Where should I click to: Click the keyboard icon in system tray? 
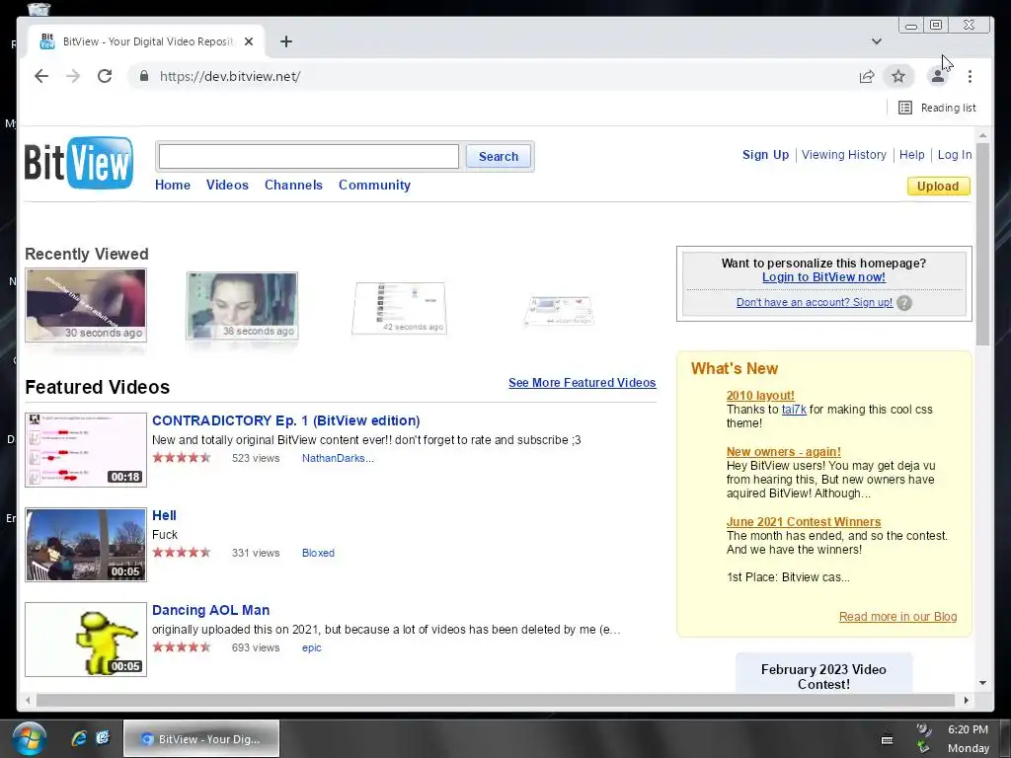(888, 740)
